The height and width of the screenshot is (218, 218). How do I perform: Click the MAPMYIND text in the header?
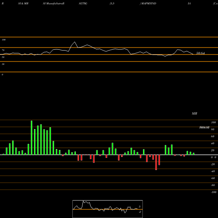pos(148,3)
